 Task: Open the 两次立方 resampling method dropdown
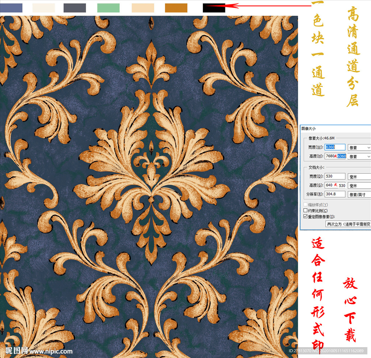click(348, 224)
